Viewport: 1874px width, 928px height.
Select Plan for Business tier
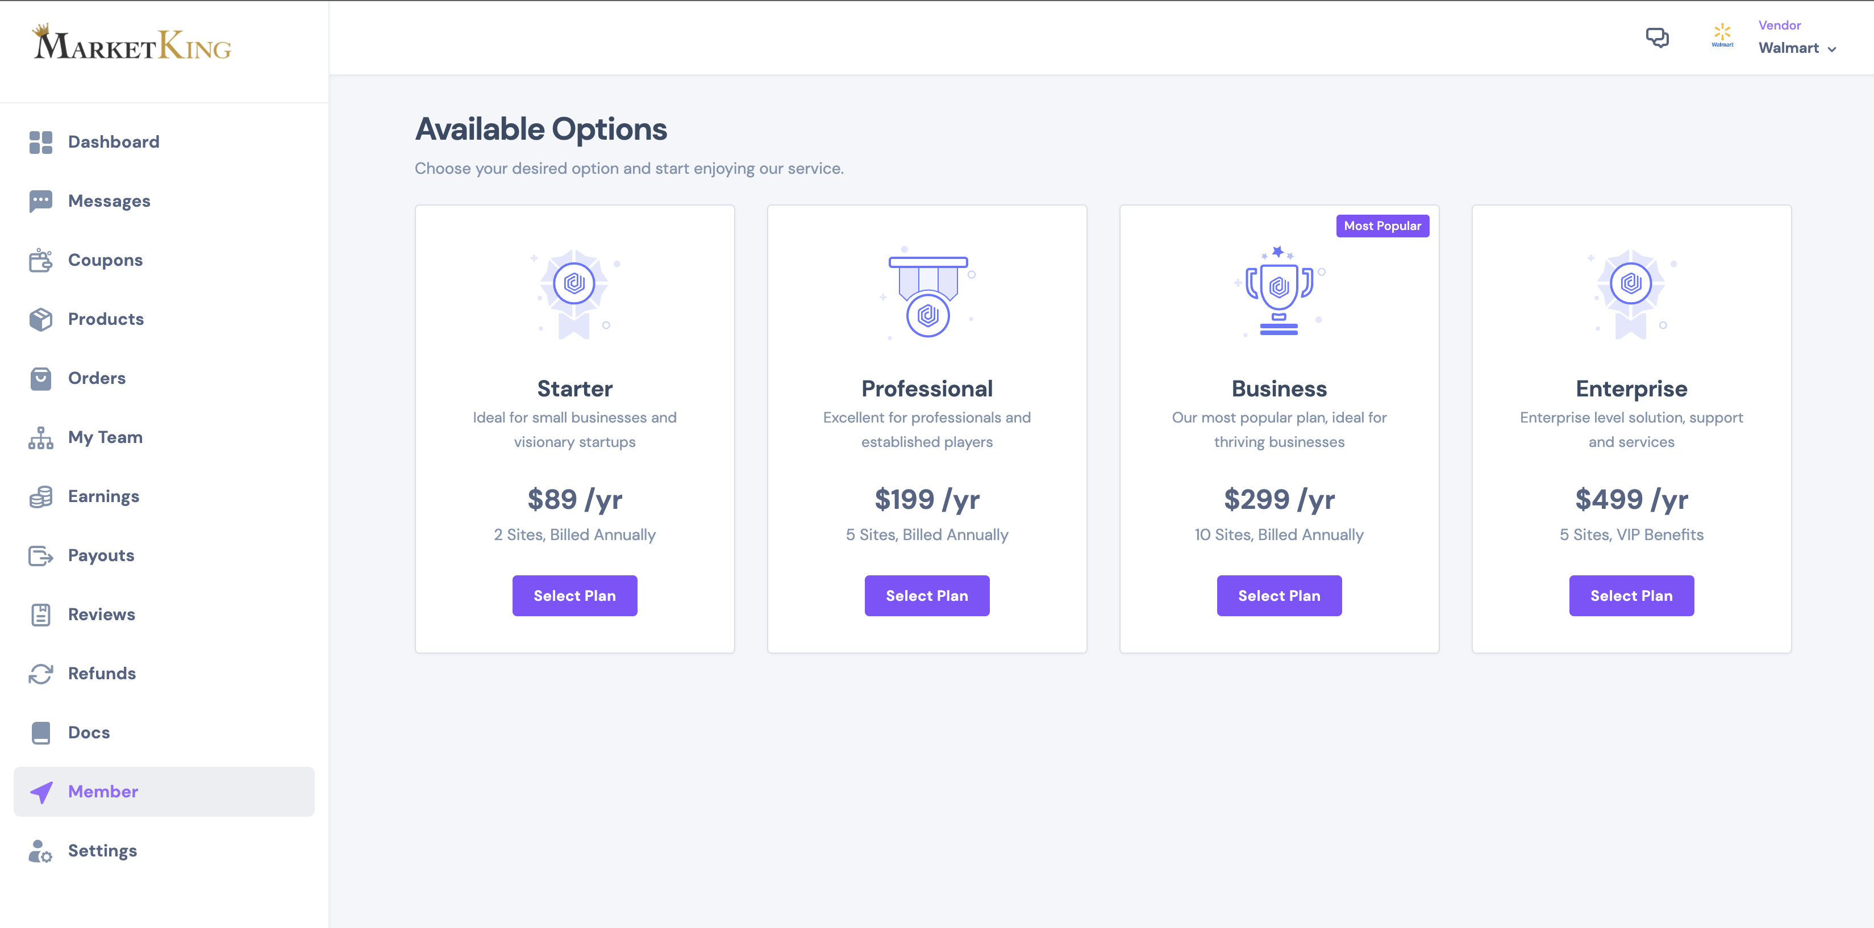tap(1279, 595)
